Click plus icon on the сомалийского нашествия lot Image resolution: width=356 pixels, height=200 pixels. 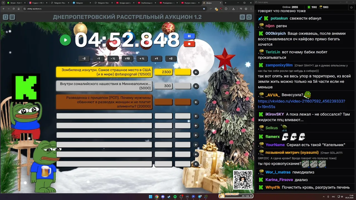[x=196, y=86]
